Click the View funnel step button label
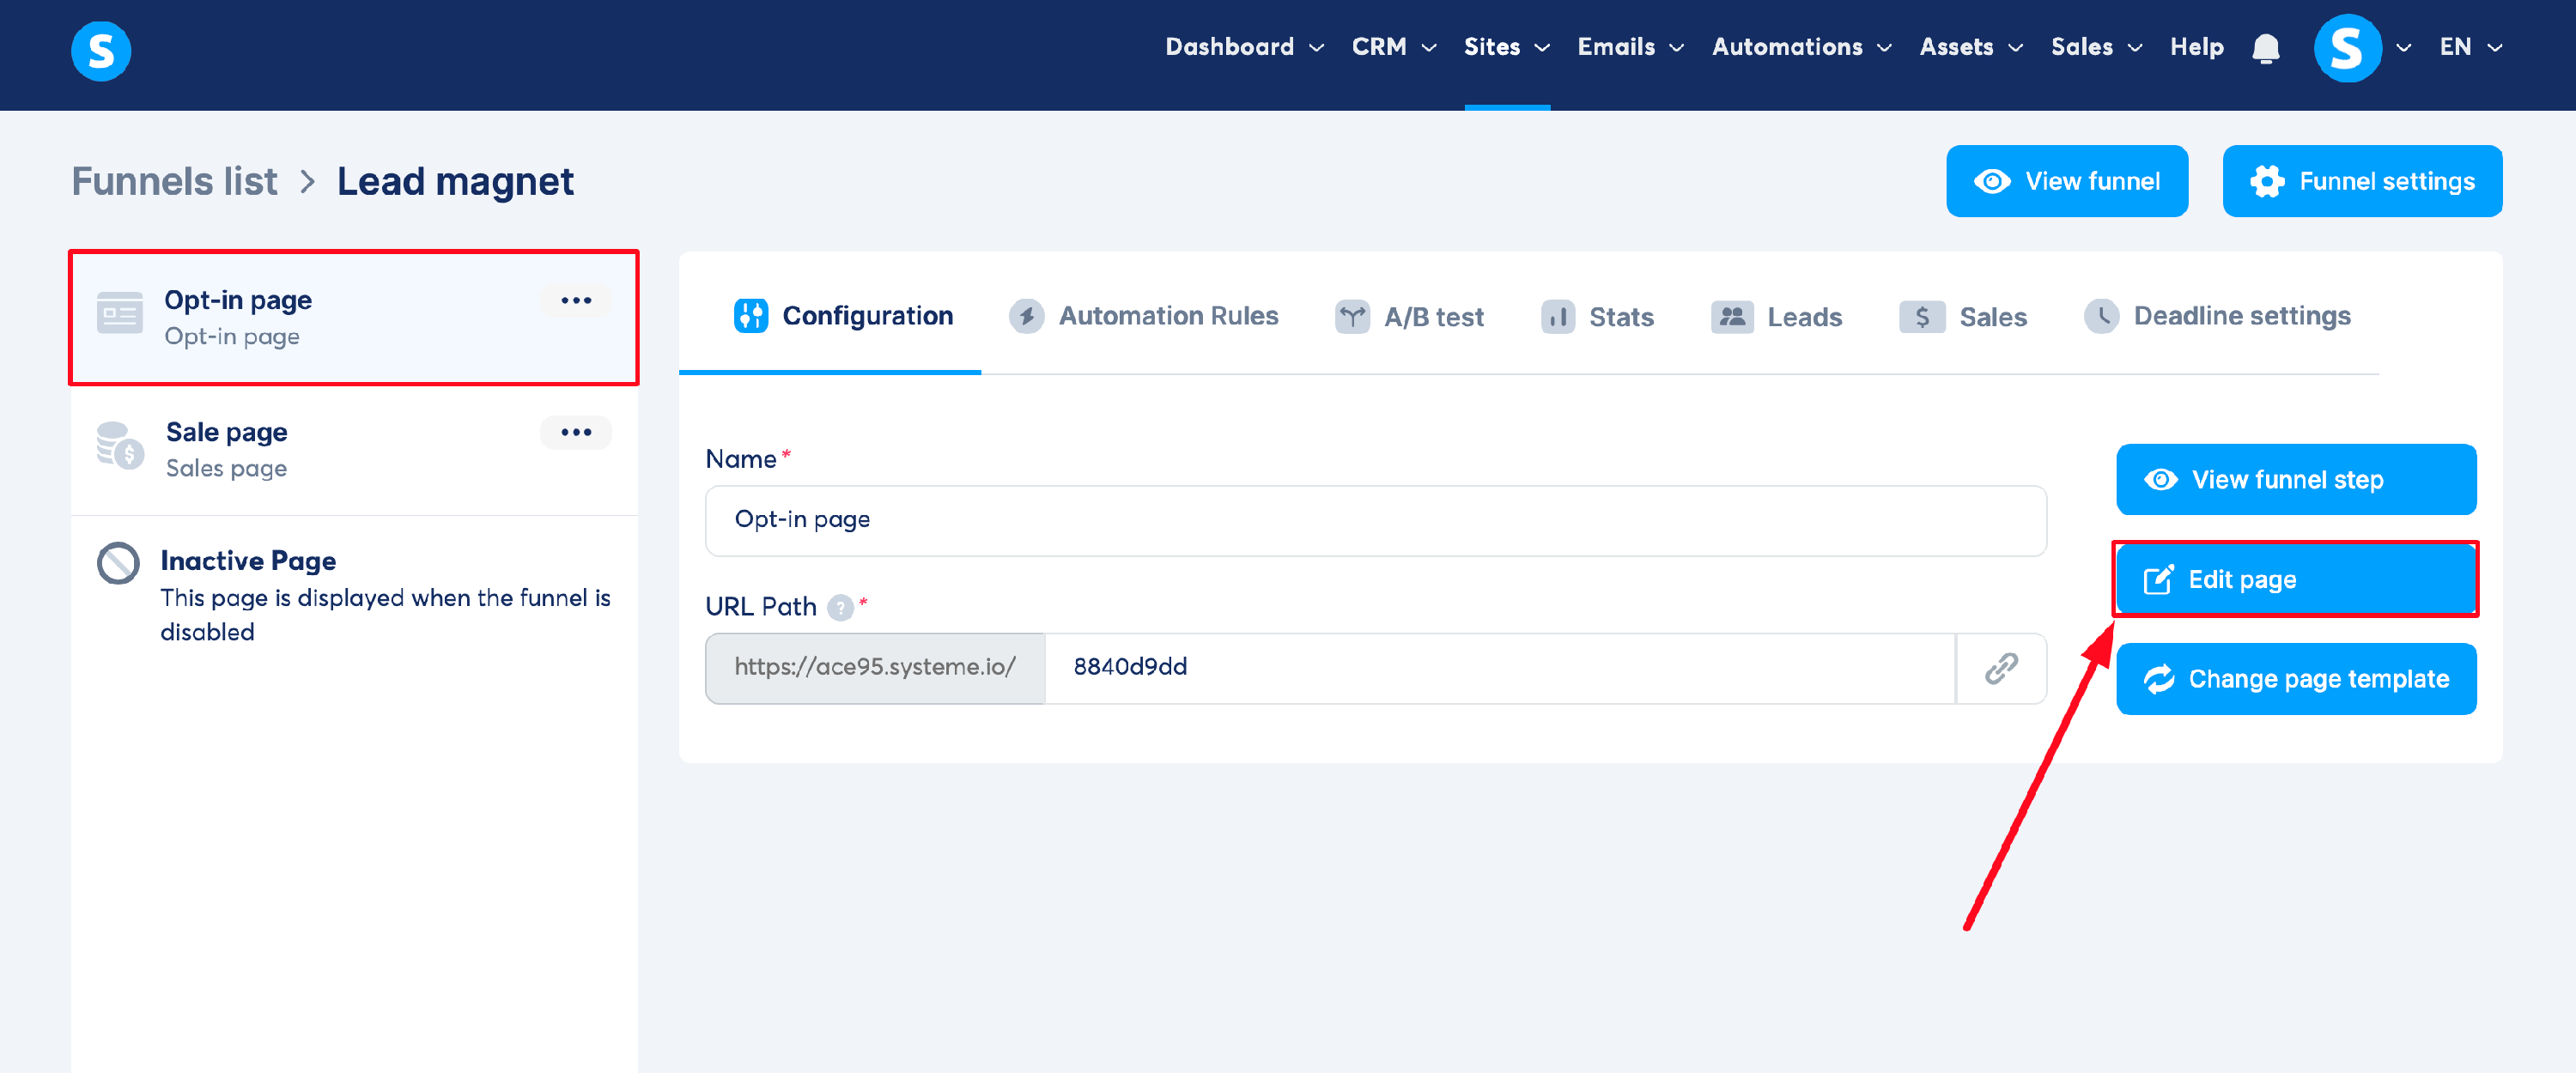 tap(2287, 480)
